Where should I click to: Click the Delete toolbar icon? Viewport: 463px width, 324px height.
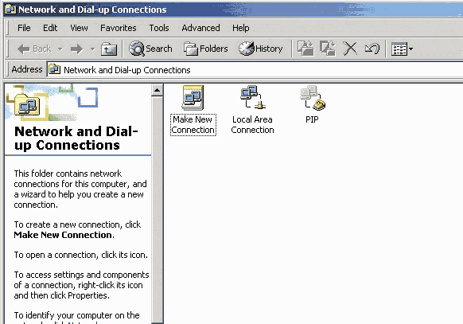350,49
